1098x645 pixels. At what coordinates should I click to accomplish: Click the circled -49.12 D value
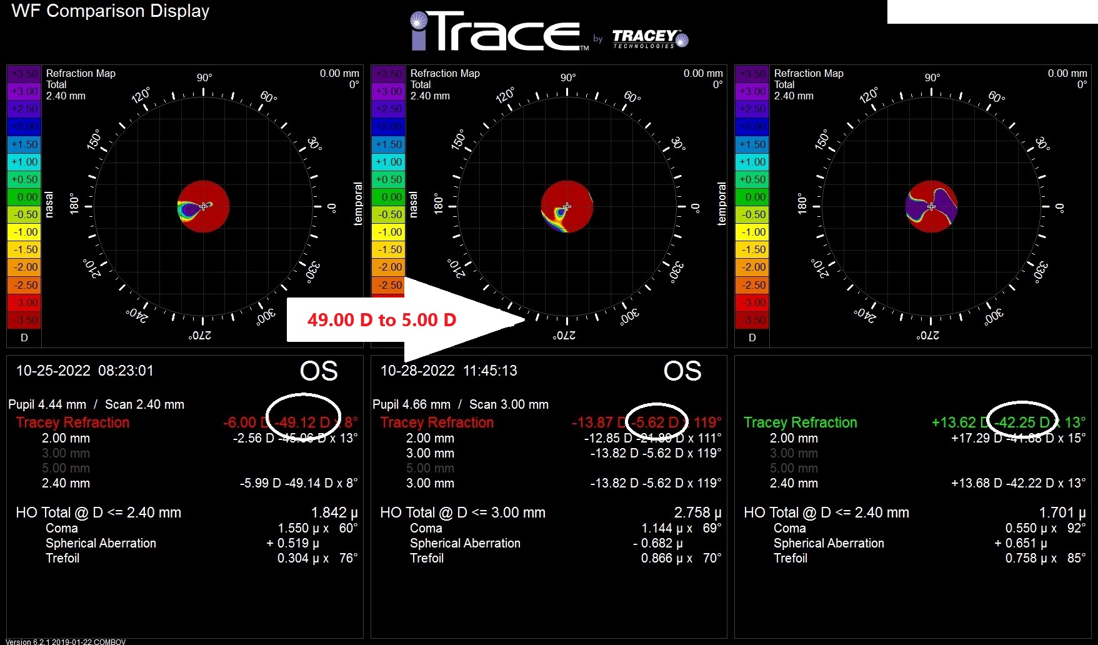click(304, 422)
